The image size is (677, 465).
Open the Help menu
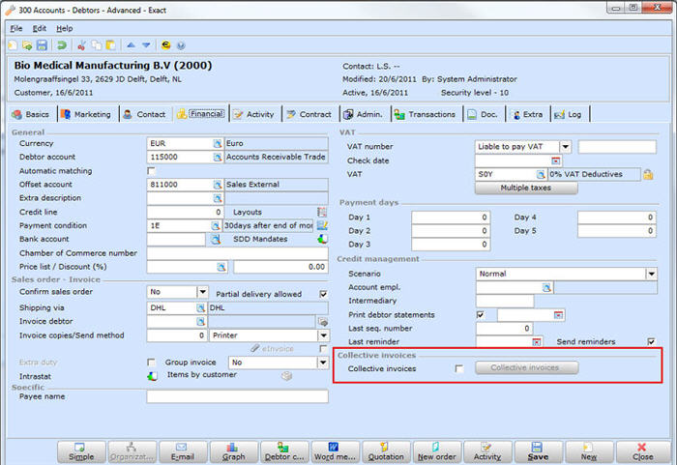(65, 28)
